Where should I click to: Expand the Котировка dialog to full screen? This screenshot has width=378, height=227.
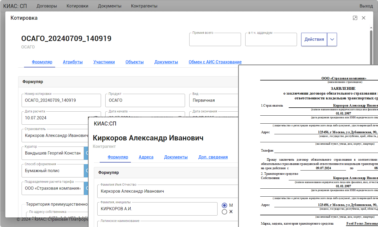355,18
